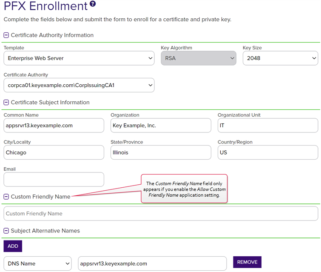Screen dimensions: 321x272
Task: Open the Key Size 2048 dropdown
Action: (281, 58)
